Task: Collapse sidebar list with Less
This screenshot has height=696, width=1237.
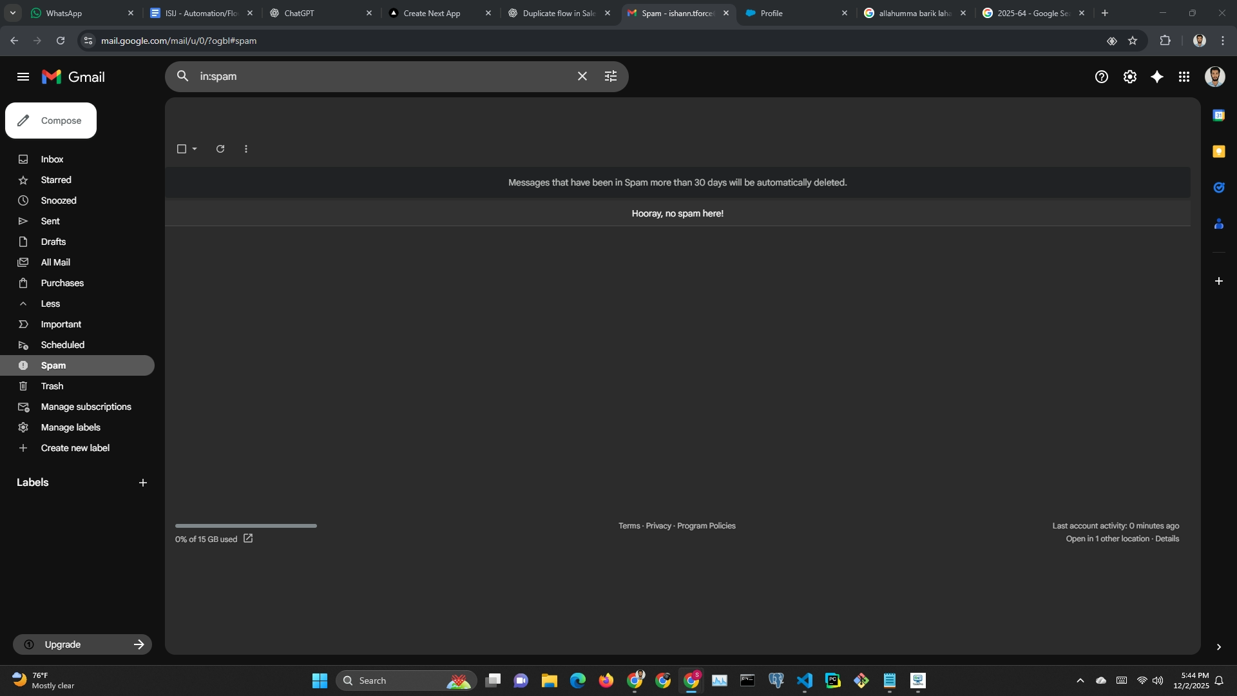Action: [50, 304]
